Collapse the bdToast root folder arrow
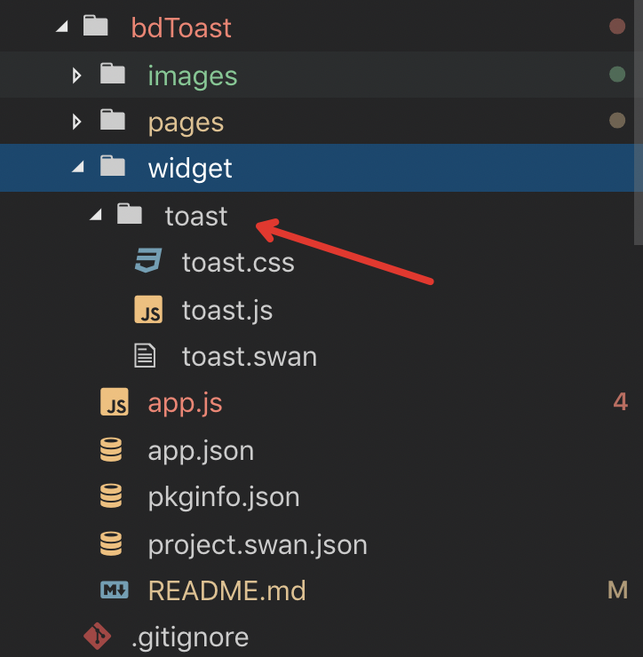The width and height of the screenshot is (643, 657). (61, 27)
